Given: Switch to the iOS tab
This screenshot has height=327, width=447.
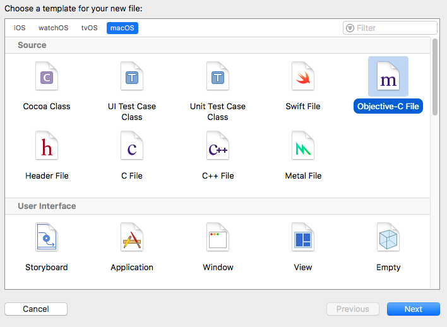Looking at the screenshot, I should [20, 28].
